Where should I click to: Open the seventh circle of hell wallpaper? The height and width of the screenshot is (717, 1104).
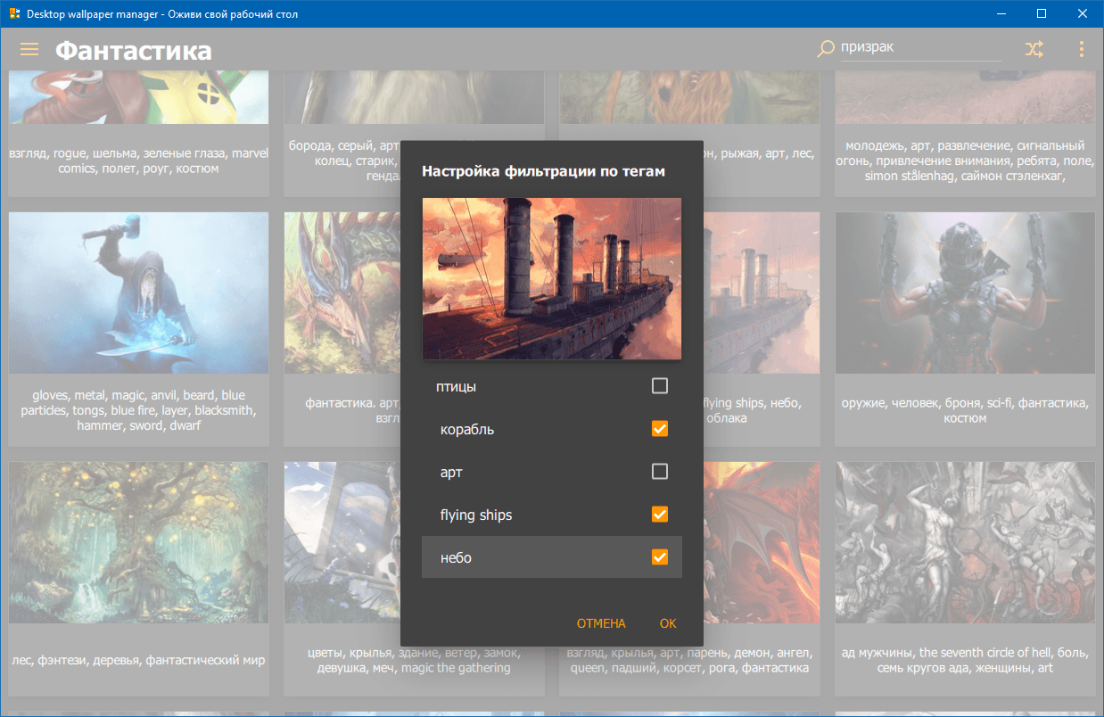point(965,542)
